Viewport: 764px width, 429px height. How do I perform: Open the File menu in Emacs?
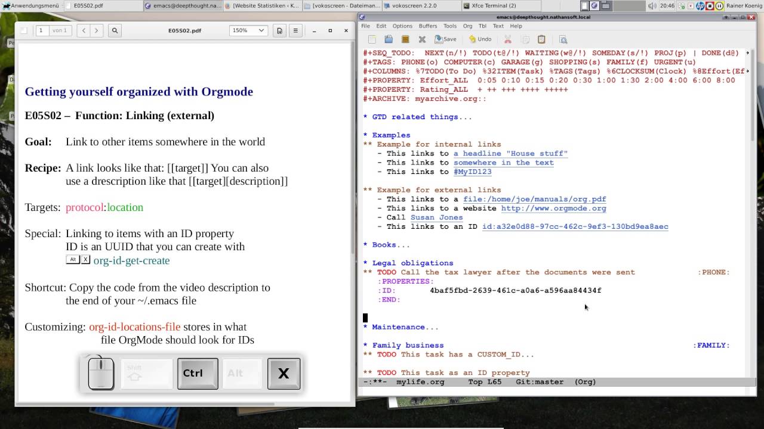pos(365,26)
